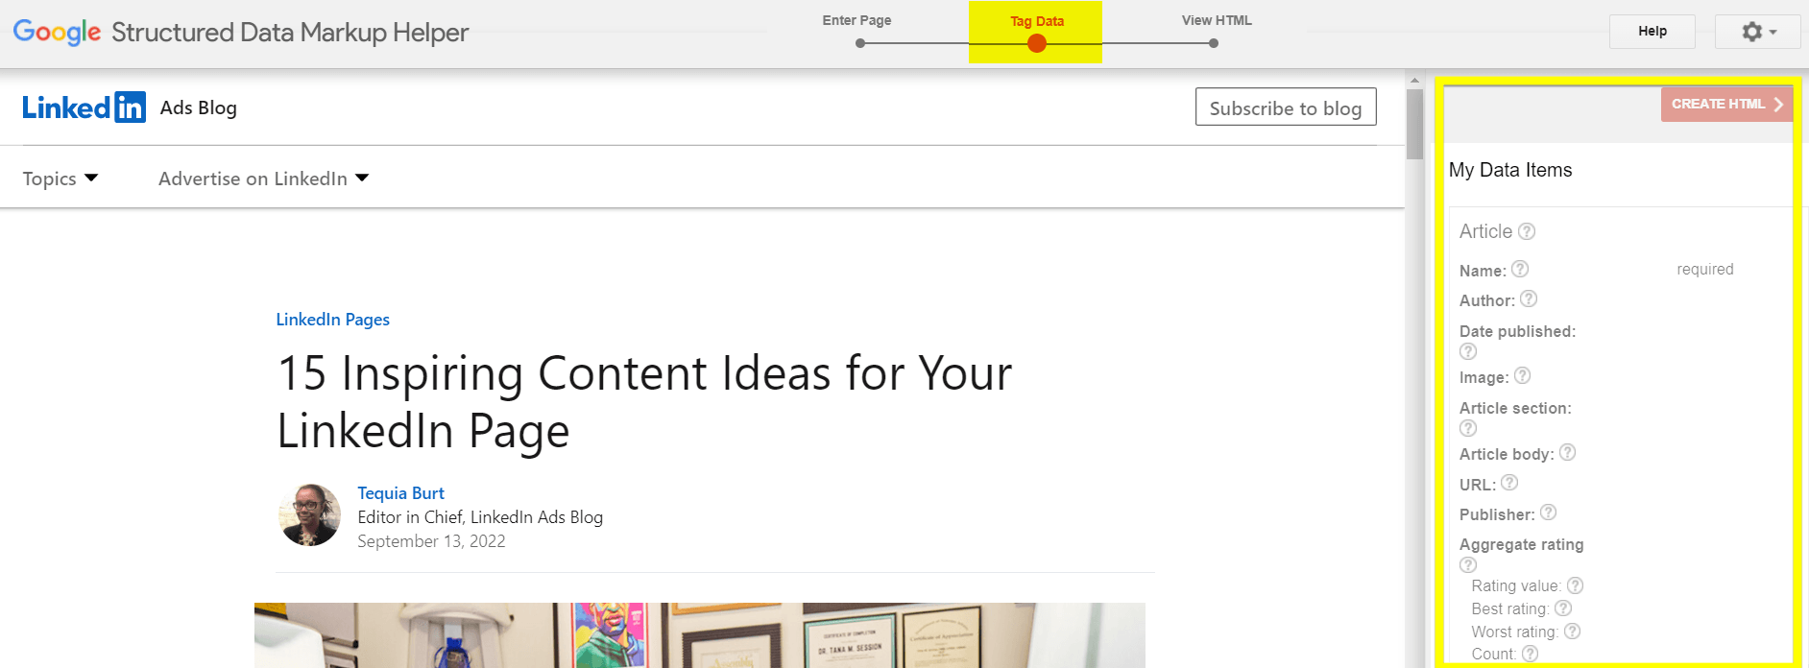Click the Create HTML button
The image size is (1809, 668).
[1725, 104]
